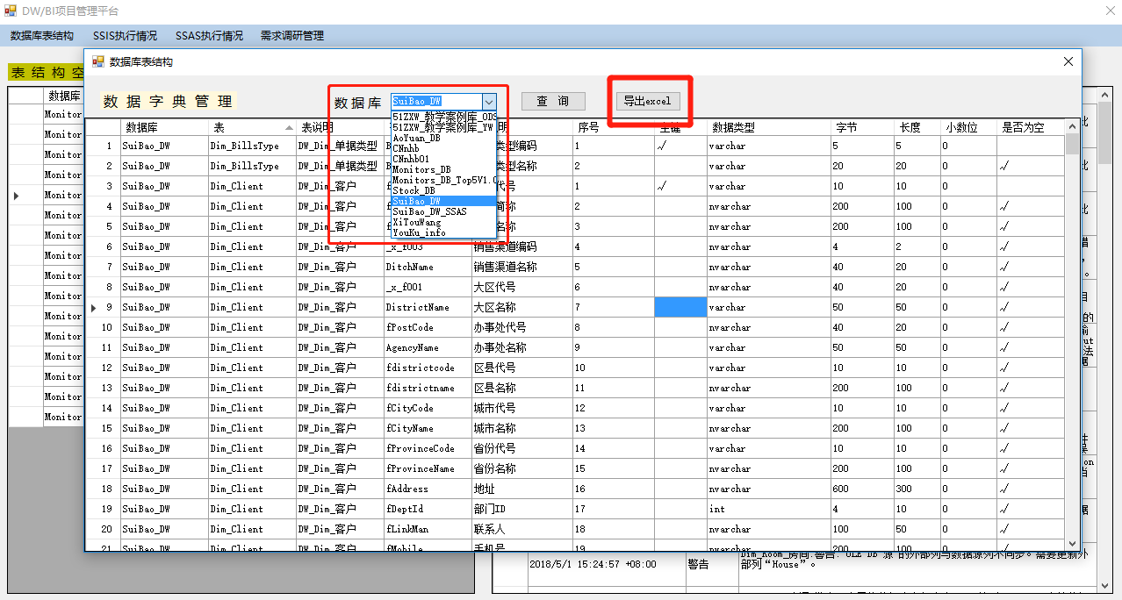Sort by the 数据库 column header in dialog

[x=164, y=127]
